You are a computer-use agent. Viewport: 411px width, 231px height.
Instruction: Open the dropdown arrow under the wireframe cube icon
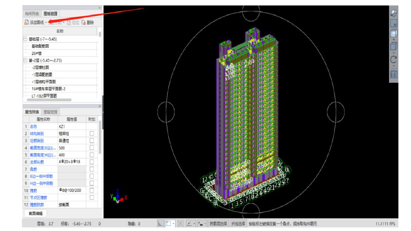394,40
